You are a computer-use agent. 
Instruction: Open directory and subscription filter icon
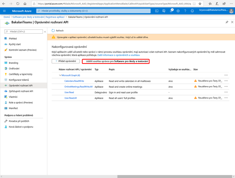point(164,11)
